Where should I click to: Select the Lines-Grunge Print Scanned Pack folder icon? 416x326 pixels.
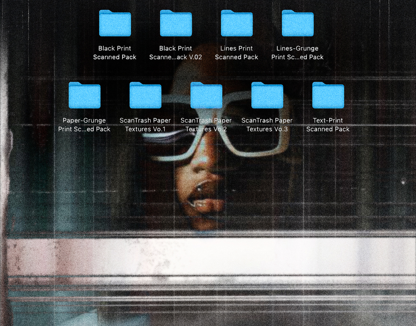[298, 23]
